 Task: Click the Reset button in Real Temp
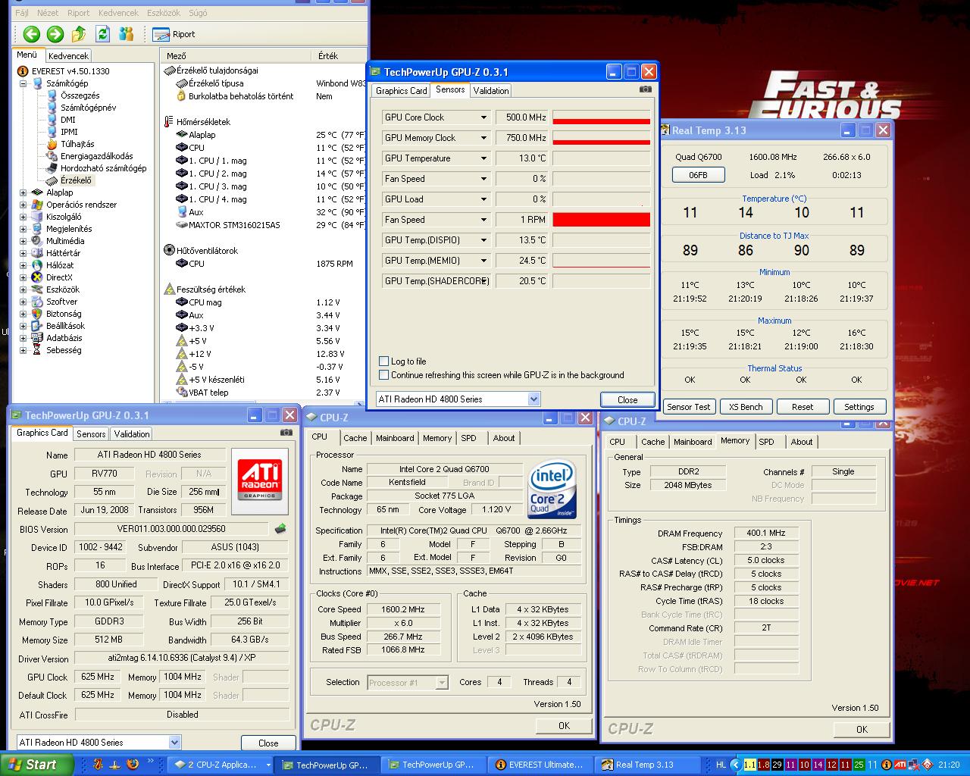pyautogui.click(x=803, y=407)
